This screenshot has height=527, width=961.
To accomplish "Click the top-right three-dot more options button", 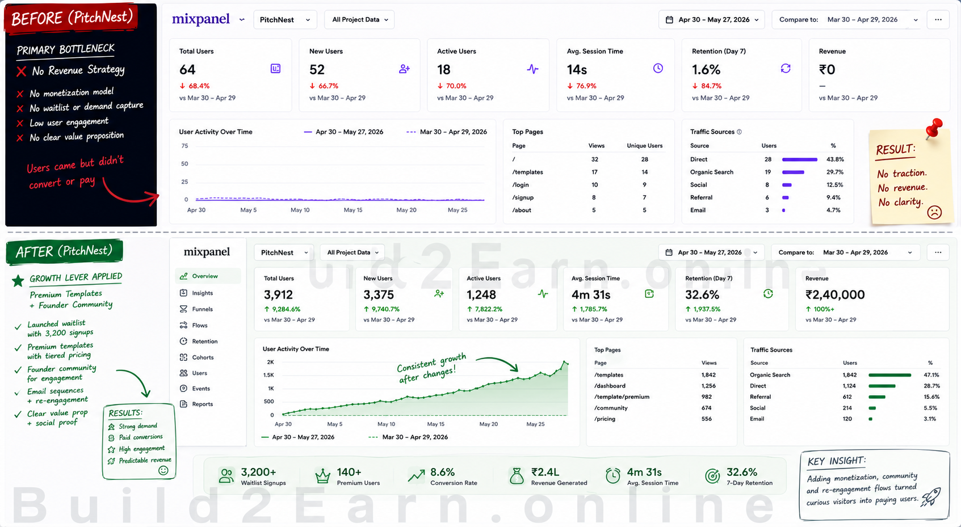I will click(938, 19).
